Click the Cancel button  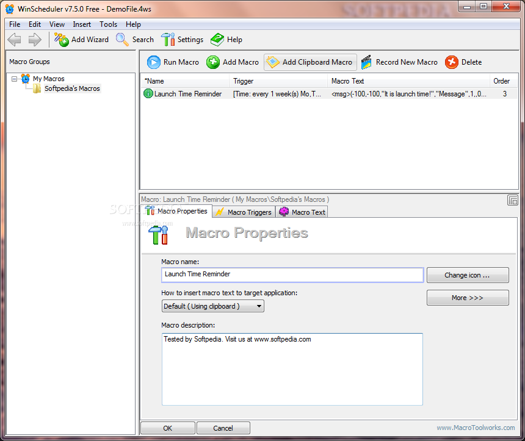click(x=223, y=428)
